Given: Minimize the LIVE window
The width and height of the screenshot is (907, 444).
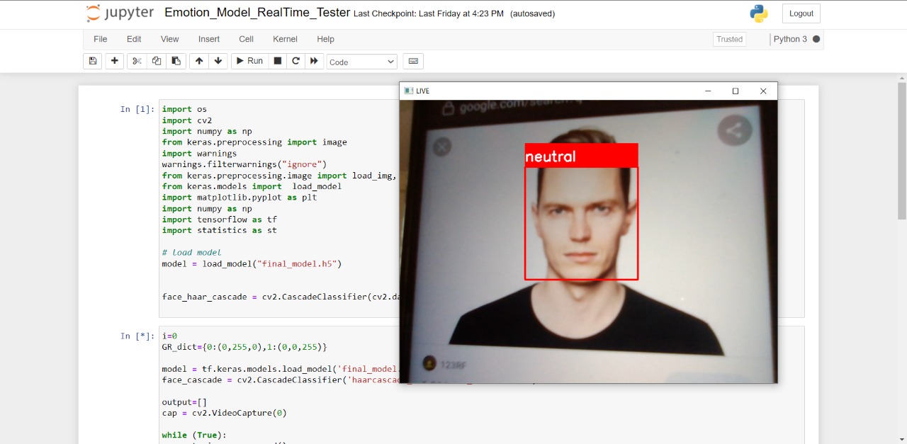Looking at the screenshot, I should pyautogui.click(x=708, y=91).
